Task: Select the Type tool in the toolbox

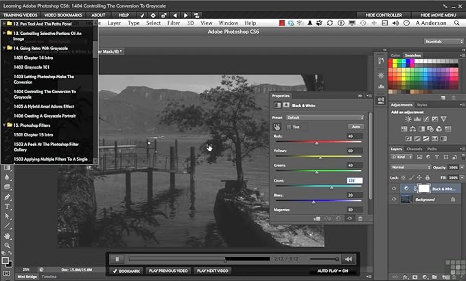Action: point(7,206)
